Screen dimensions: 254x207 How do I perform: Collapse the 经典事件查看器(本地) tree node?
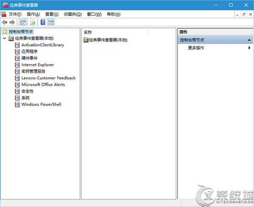(5, 38)
